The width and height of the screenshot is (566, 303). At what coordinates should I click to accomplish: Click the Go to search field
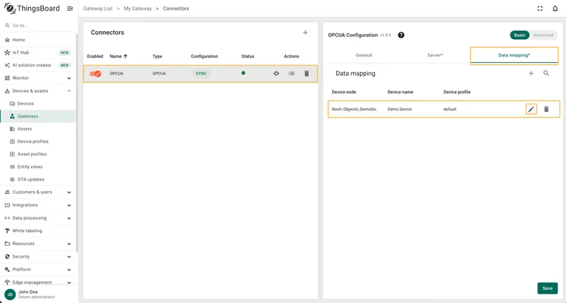tap(38, 25)
